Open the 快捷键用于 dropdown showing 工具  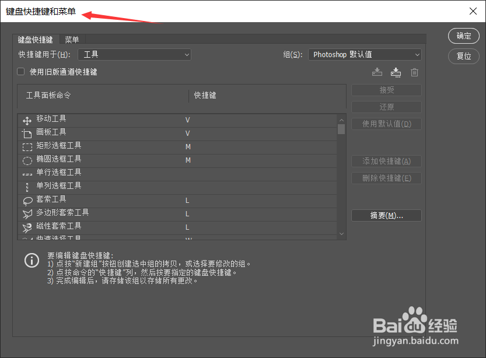coord(134,54)
